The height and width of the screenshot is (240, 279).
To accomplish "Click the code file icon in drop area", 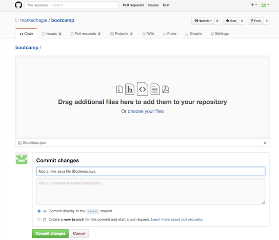I will click(x=143, y=89).
